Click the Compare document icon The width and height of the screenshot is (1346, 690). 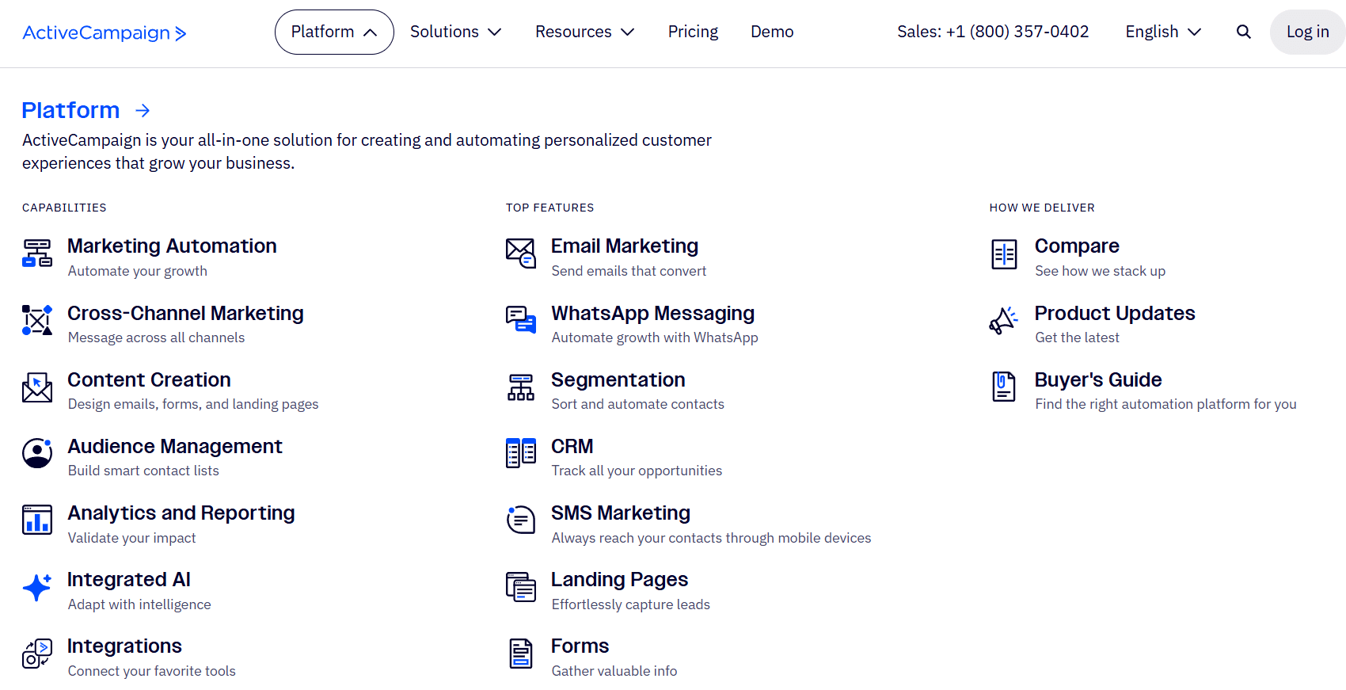[x=1005, y=254]
